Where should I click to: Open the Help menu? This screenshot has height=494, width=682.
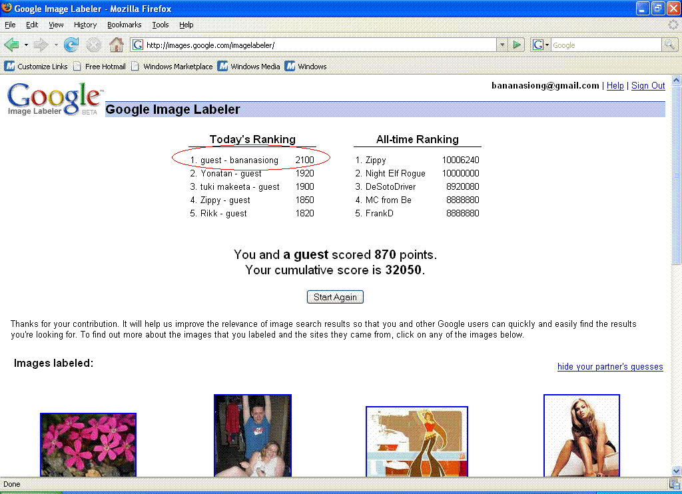[x=186, y=25]
